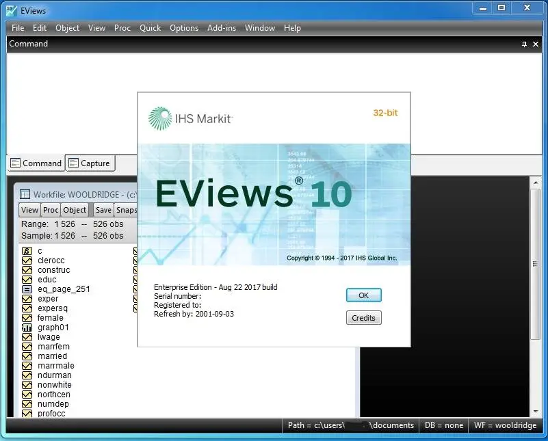Switch to the Command tab
Image resolution: width=548 pixels, height=441 pixels.
click(x=36, y=163)
